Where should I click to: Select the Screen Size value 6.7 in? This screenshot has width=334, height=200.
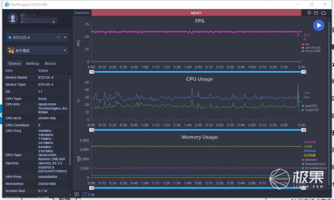(x=43, y=191)
